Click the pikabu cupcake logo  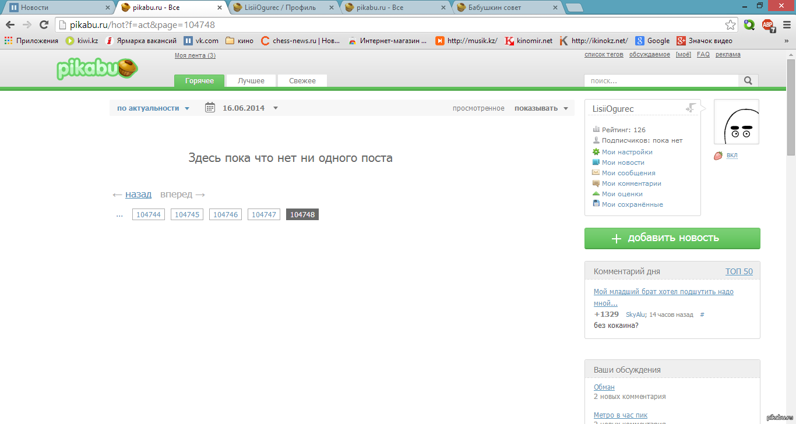click(x=97, y=69)
